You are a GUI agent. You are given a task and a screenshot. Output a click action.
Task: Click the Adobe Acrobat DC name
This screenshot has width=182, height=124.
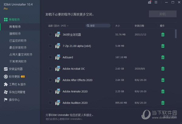[74, 69]
